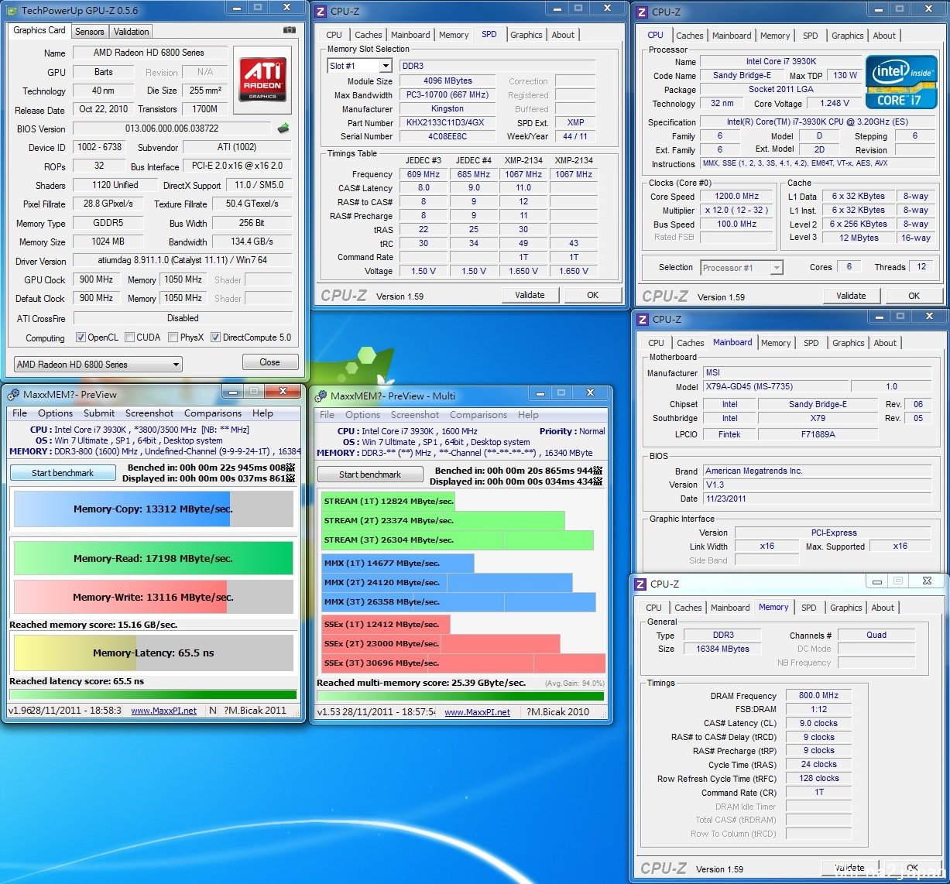Click the BIOS save chip icon in GPU-Z
This screenshot has width=950, height=884.
(284, 128)
